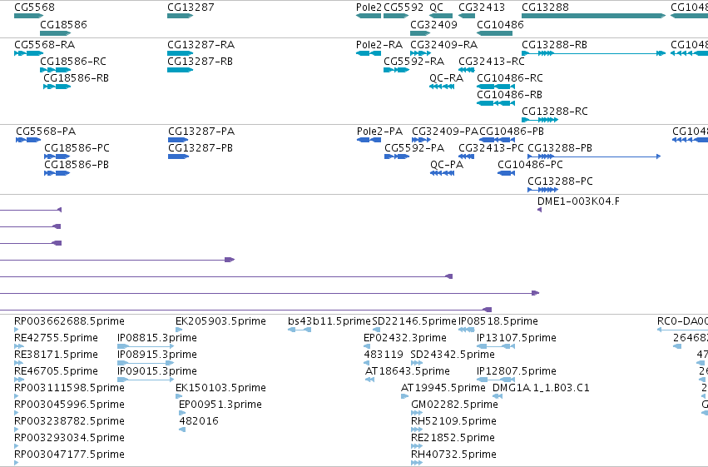Screen dimensions: 708x467
Task: Open protein CG13288-PB
Action: (x=560, y=148)
